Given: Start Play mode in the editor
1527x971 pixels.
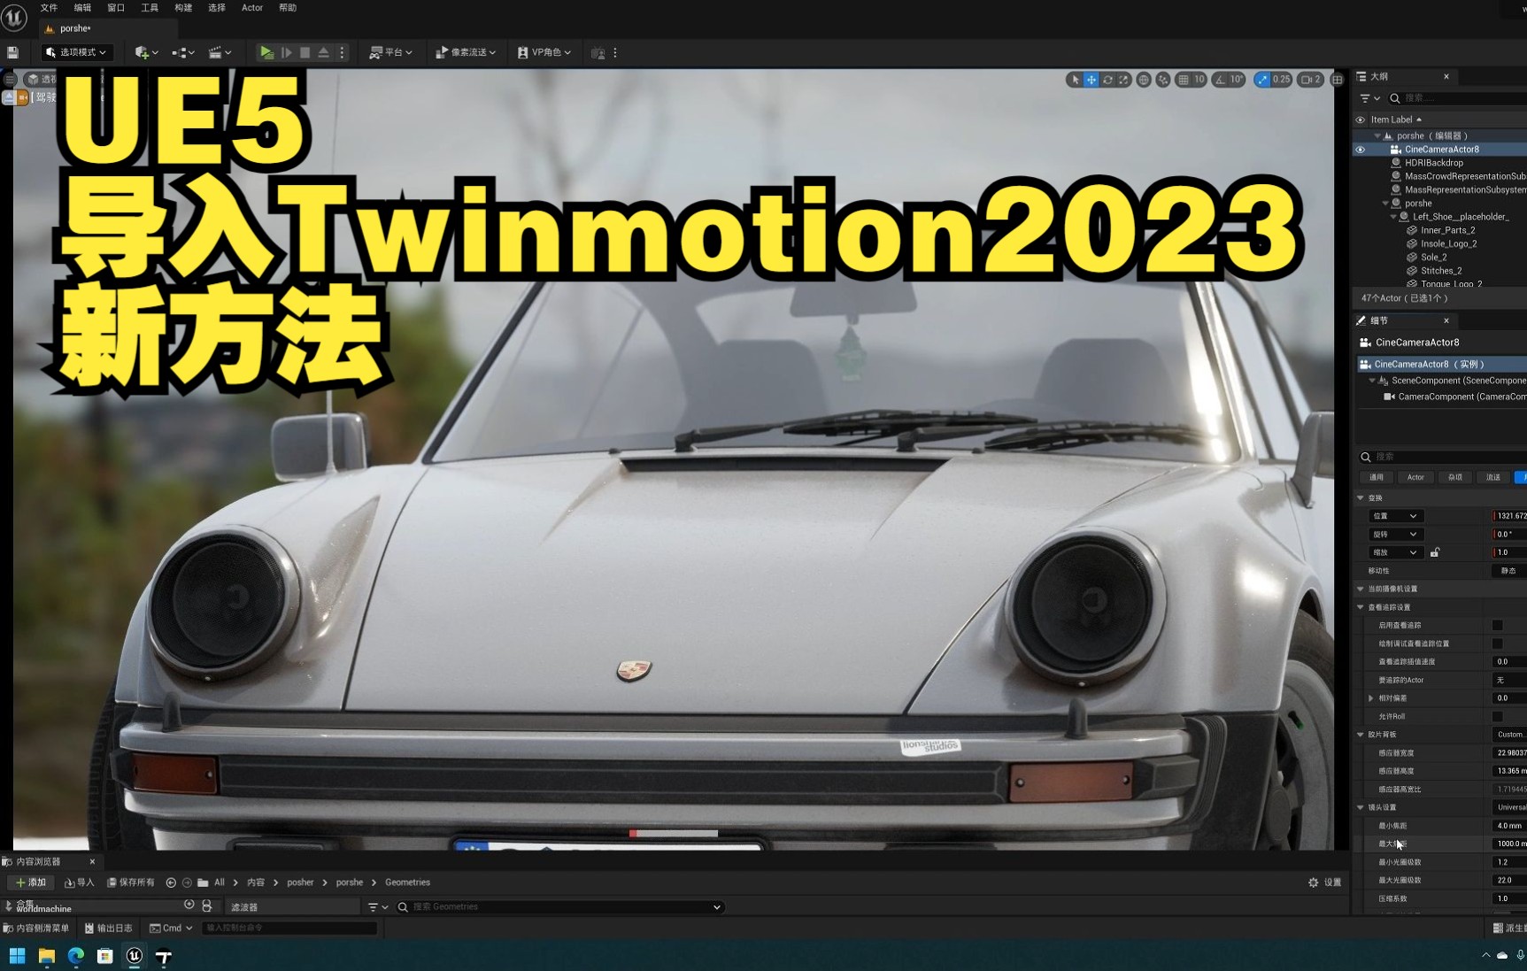Looking at the screenshot, I should point(266,52).
